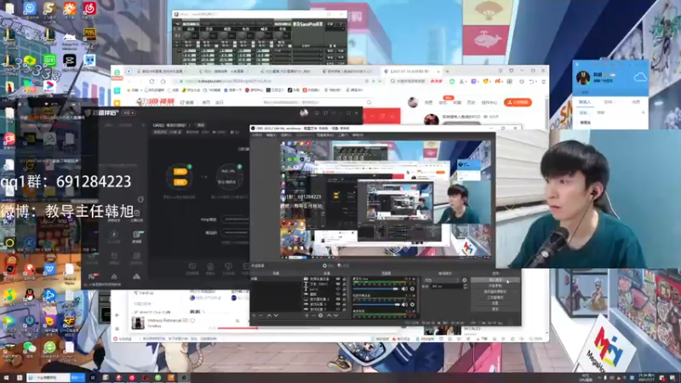This screenshot has height=383, width=681.
Task: Lock the first OBS source
Action: 345,279
